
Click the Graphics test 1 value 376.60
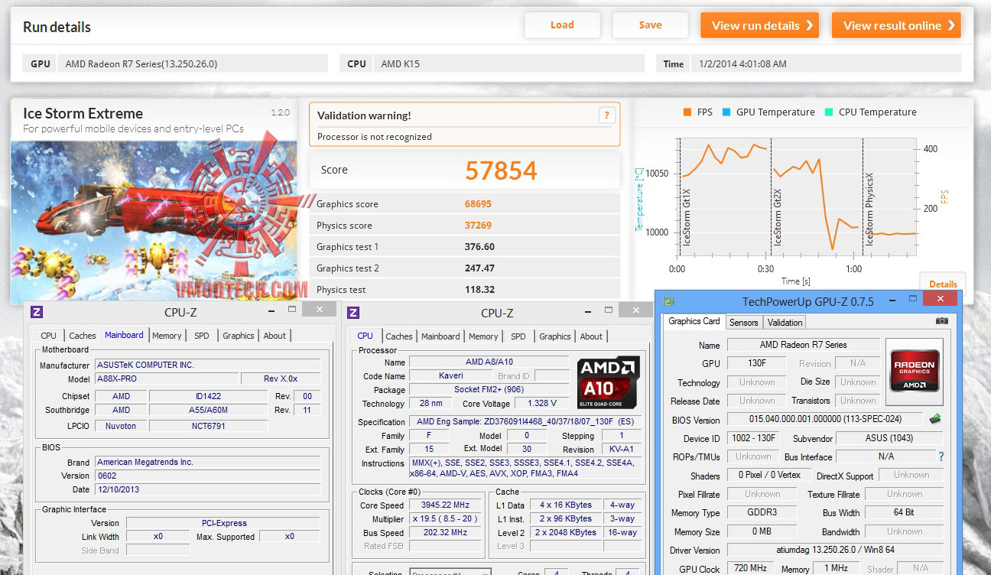(x=479, y=247)
